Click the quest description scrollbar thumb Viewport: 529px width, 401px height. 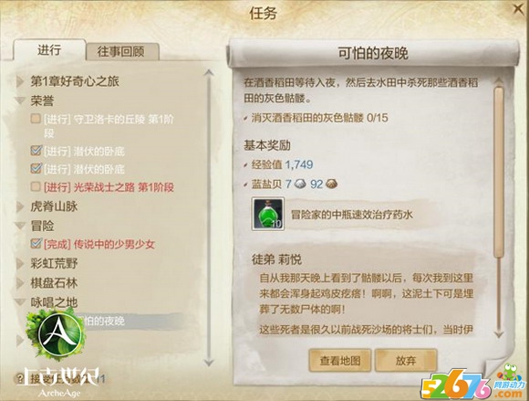(499, 173)
